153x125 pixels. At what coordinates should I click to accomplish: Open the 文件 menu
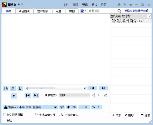[66, 5]
